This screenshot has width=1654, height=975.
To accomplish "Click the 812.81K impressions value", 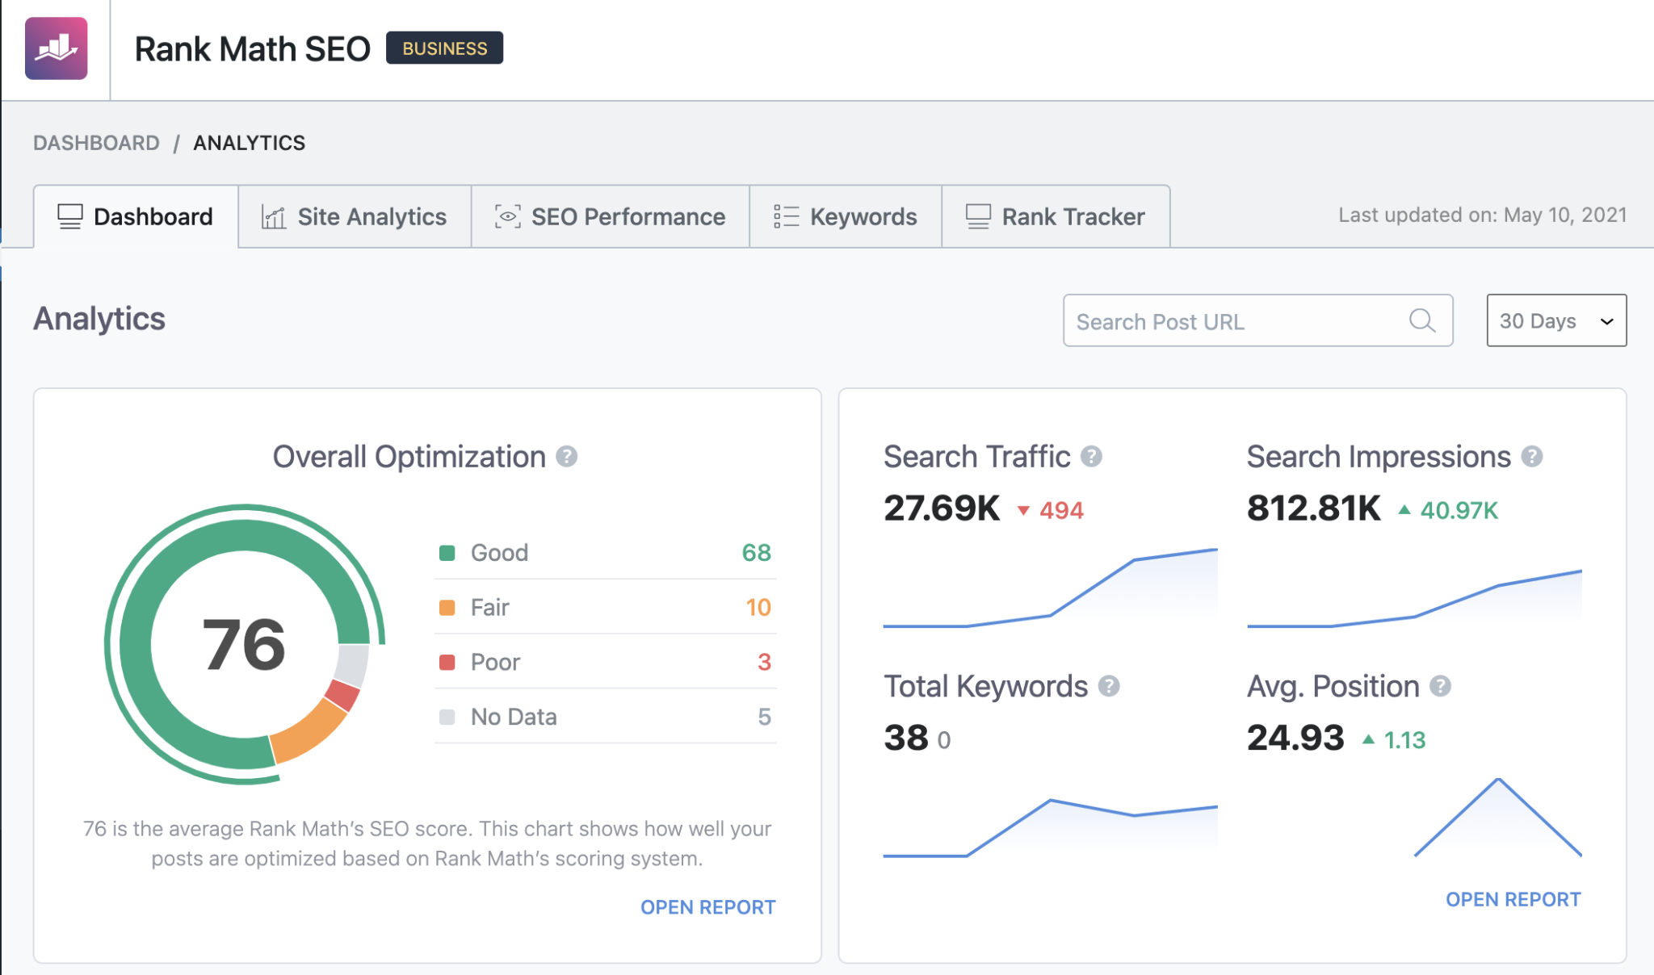I will [1314, 508].
